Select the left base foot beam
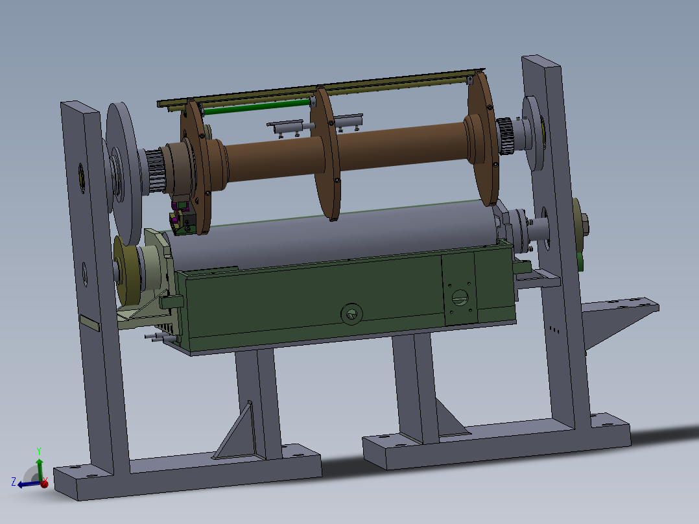Screen dimensions: 699x524 187,472
